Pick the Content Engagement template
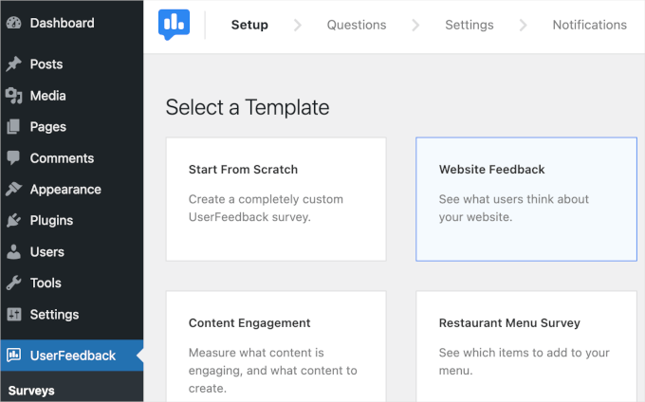The height and width of the screenshot is (402, 645). coord(276,346)
